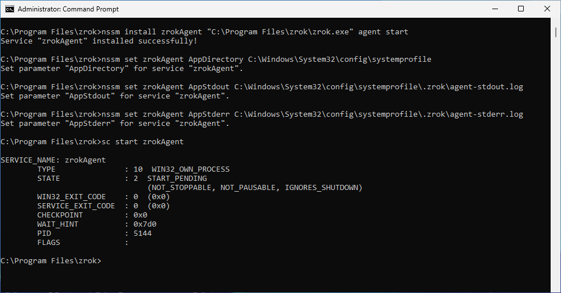Open the Command Prompt system menu icon
The image size is (561, 293).
point(9,9)
